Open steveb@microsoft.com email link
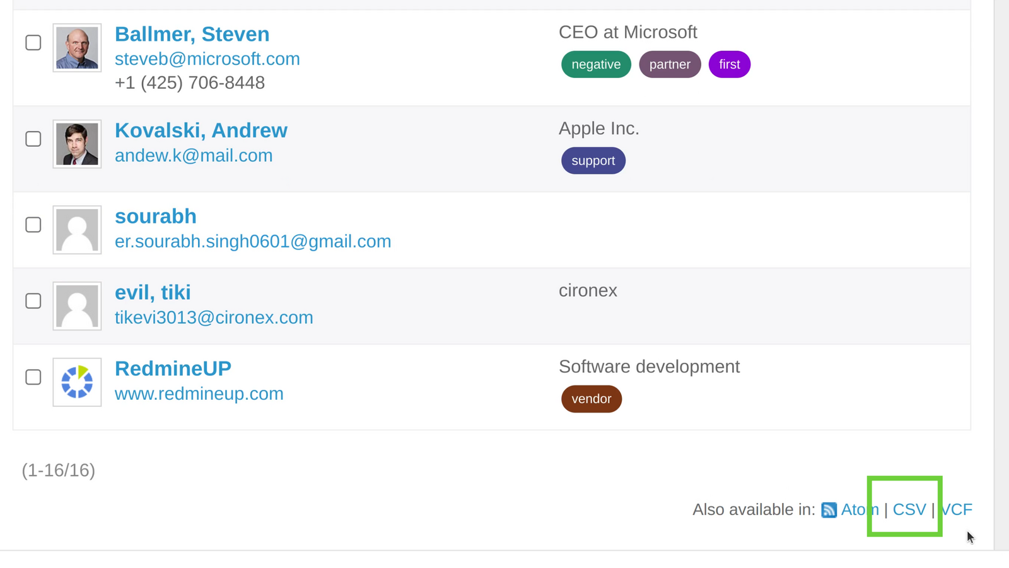Viewport: 1009px width, 568px height. 207,59
